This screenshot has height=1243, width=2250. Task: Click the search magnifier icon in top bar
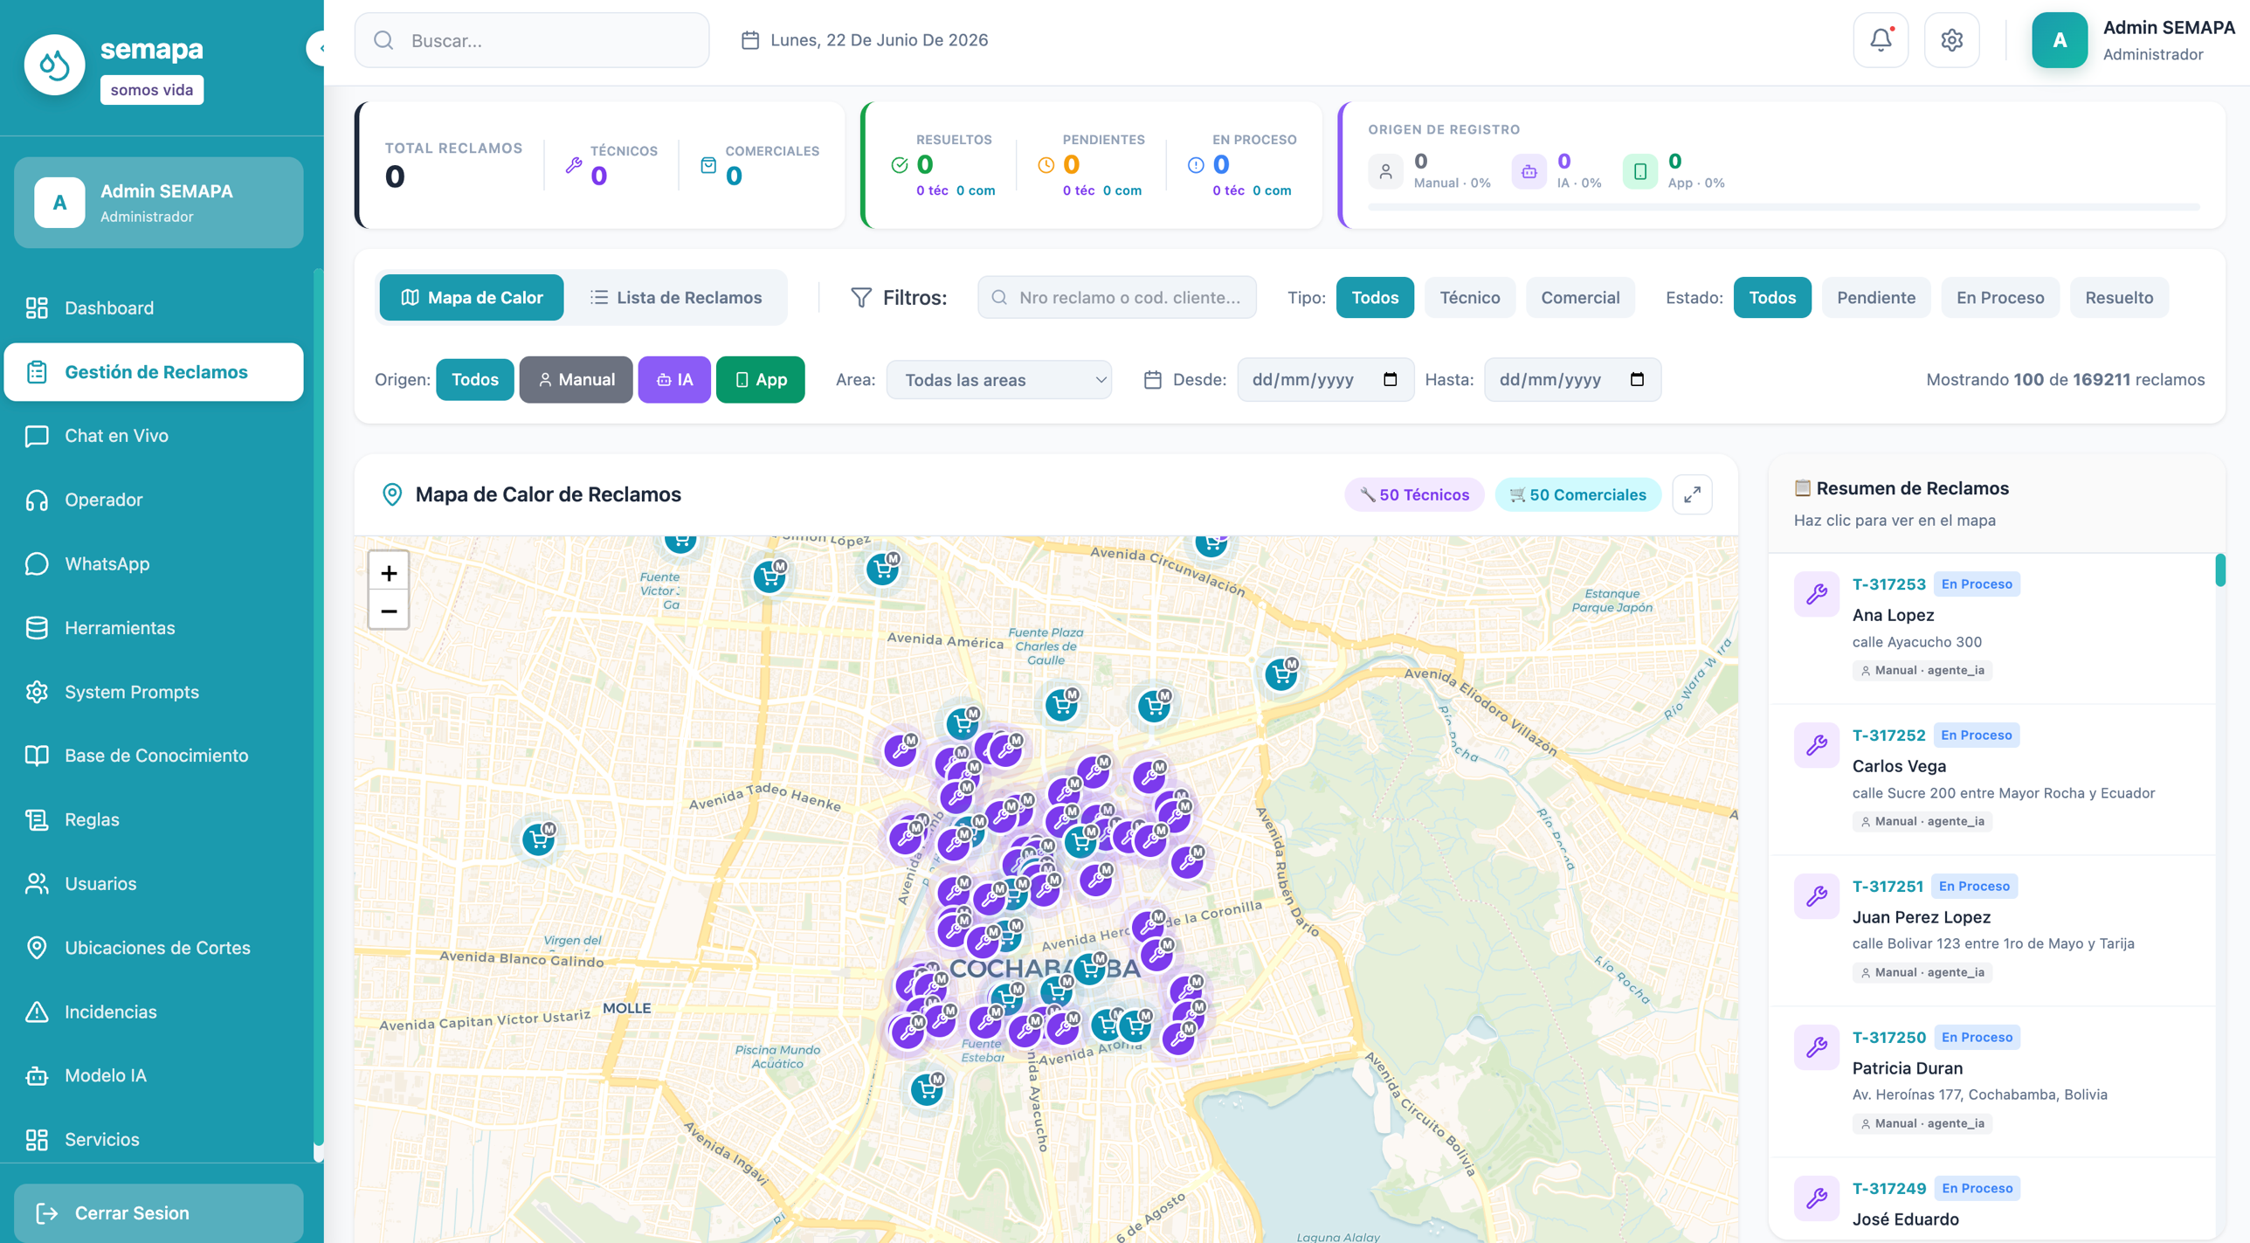pos(383,40)
